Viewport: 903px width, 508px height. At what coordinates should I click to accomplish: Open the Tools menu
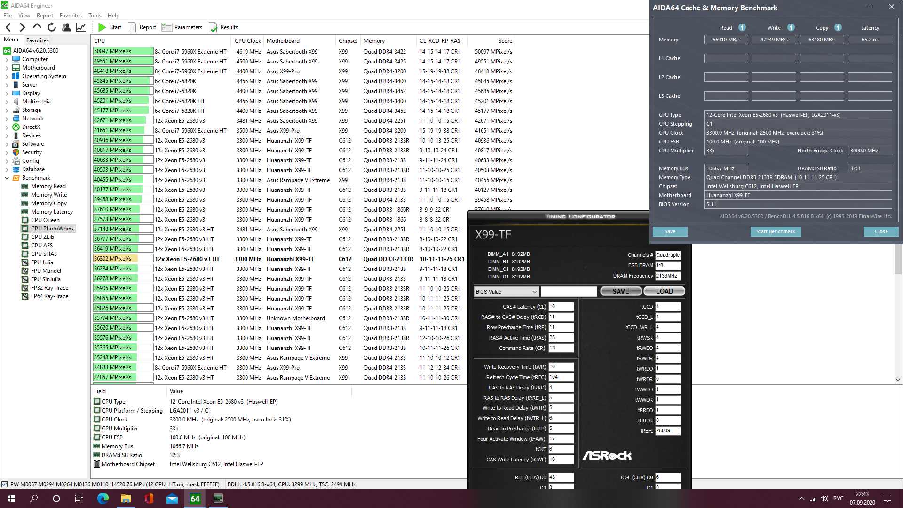click(95, 16)
